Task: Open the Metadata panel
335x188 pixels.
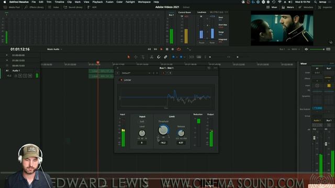Action: coord(306,7)
